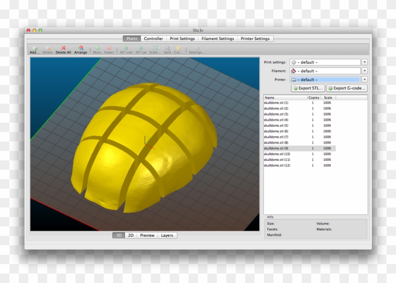Select the Delete All icon
The width and height of the screenshot is (396, 283).
point(63,50)
